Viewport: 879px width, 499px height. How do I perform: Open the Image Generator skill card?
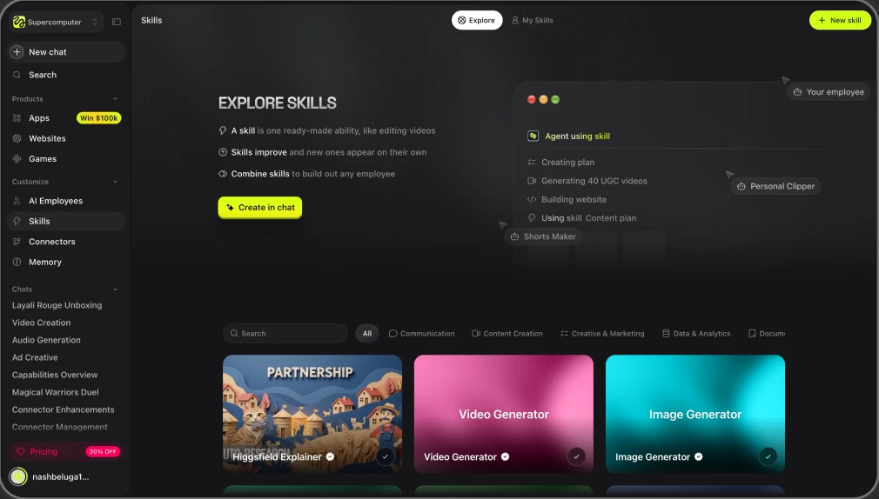pyautogui.click(x=695, y=414)
